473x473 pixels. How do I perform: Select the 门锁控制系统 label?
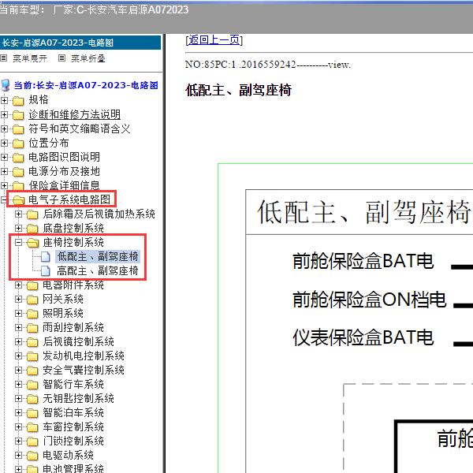[73, 441]
